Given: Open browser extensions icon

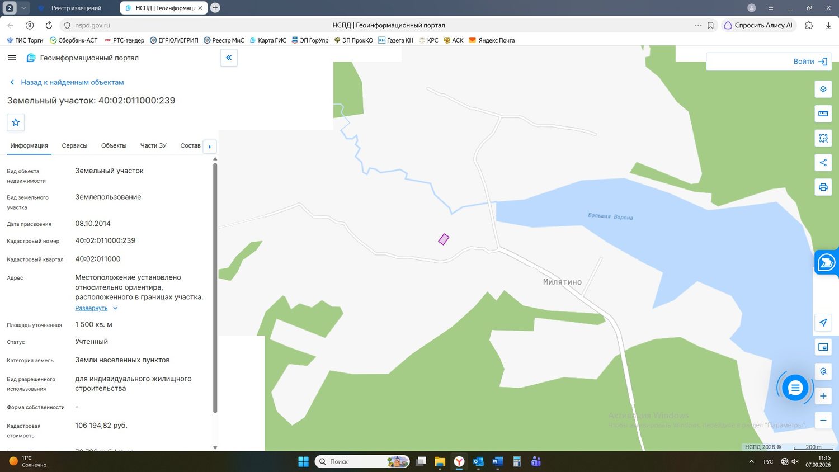Looking at the screenshot, I should coord(809,25).
